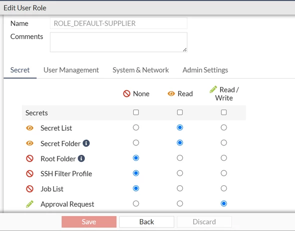Check the Read checkbox in the Secrets row
This screenshot has height=231, width=295.
180,113
